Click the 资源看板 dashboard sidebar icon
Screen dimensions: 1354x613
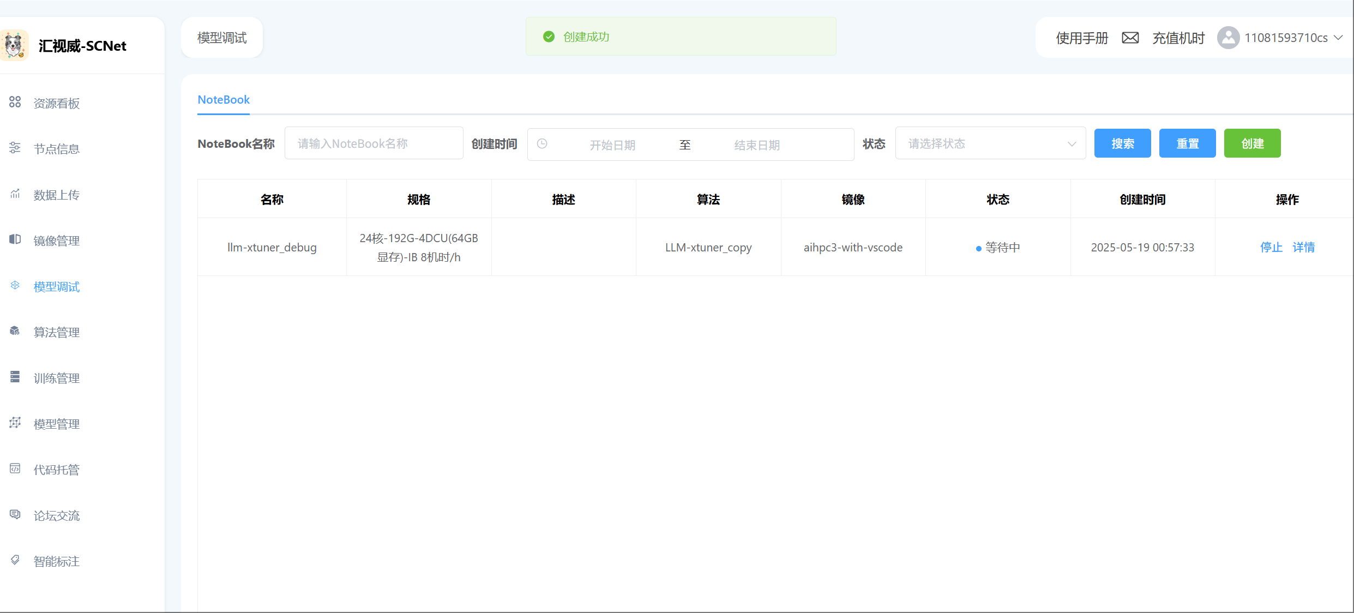pyautogui.click(x=15, y=102)
